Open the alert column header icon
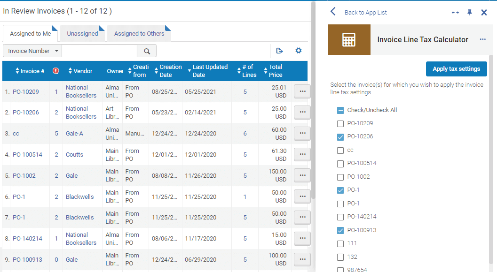The width and height of the screenshot is (497, 272). tap(55, 70)
